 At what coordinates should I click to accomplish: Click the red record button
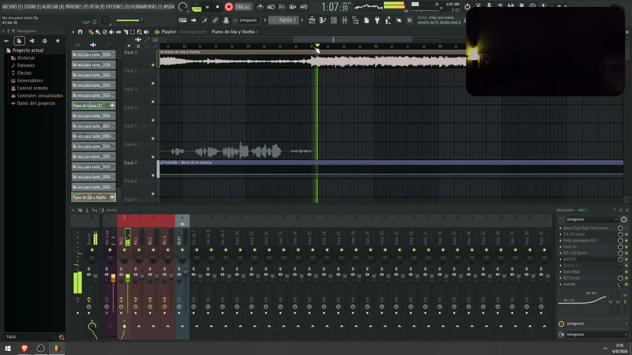tap(229, 7)
